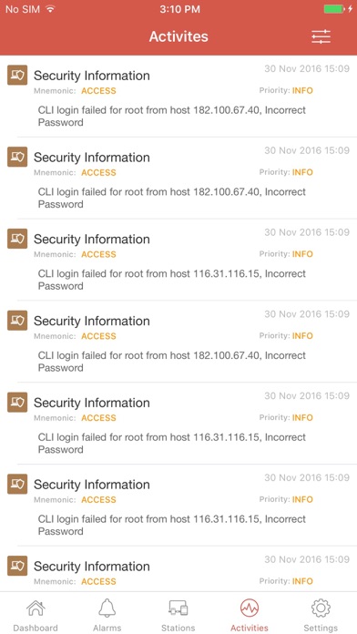
Task: Open the filter options icon in header
Action: (321, 36)
